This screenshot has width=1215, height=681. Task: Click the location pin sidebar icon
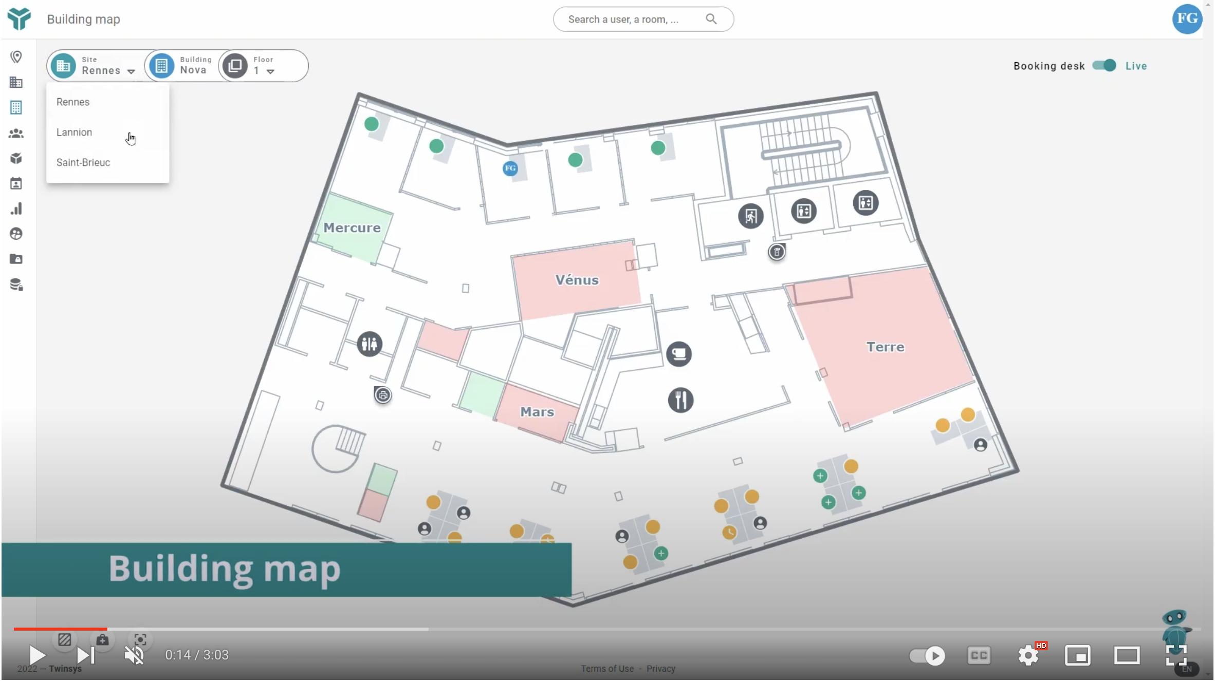coord(16,57)
